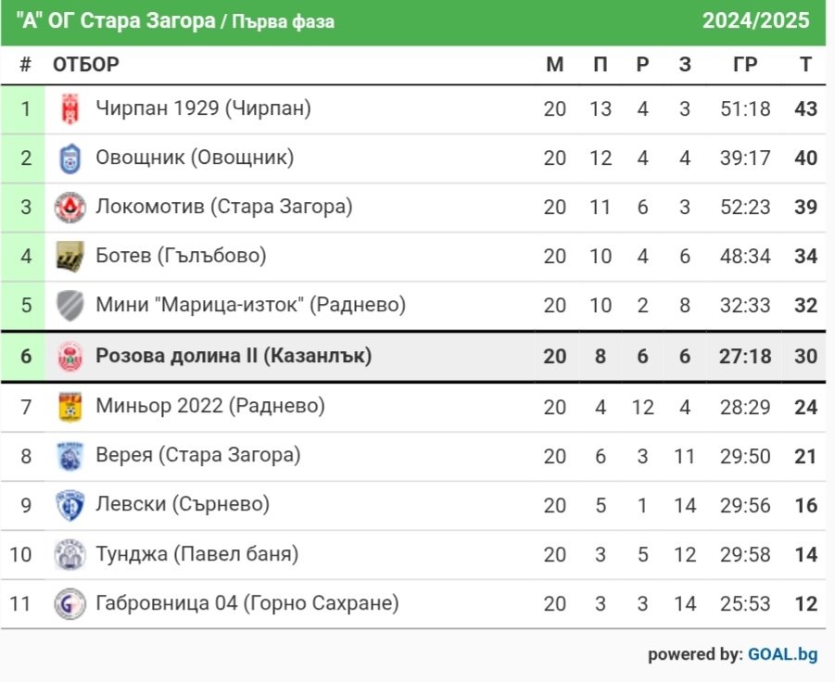Click the grey shield of Мини Марица-изток

pyautogui.click(x=70, y=306)
